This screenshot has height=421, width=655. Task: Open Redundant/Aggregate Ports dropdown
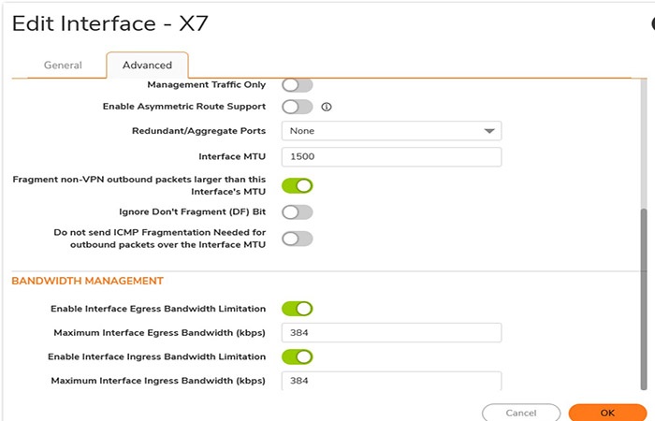tap(391, 131)
